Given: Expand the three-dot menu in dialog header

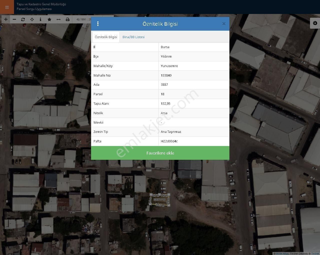Looking at the screenshot, I should tap(98, 24).
